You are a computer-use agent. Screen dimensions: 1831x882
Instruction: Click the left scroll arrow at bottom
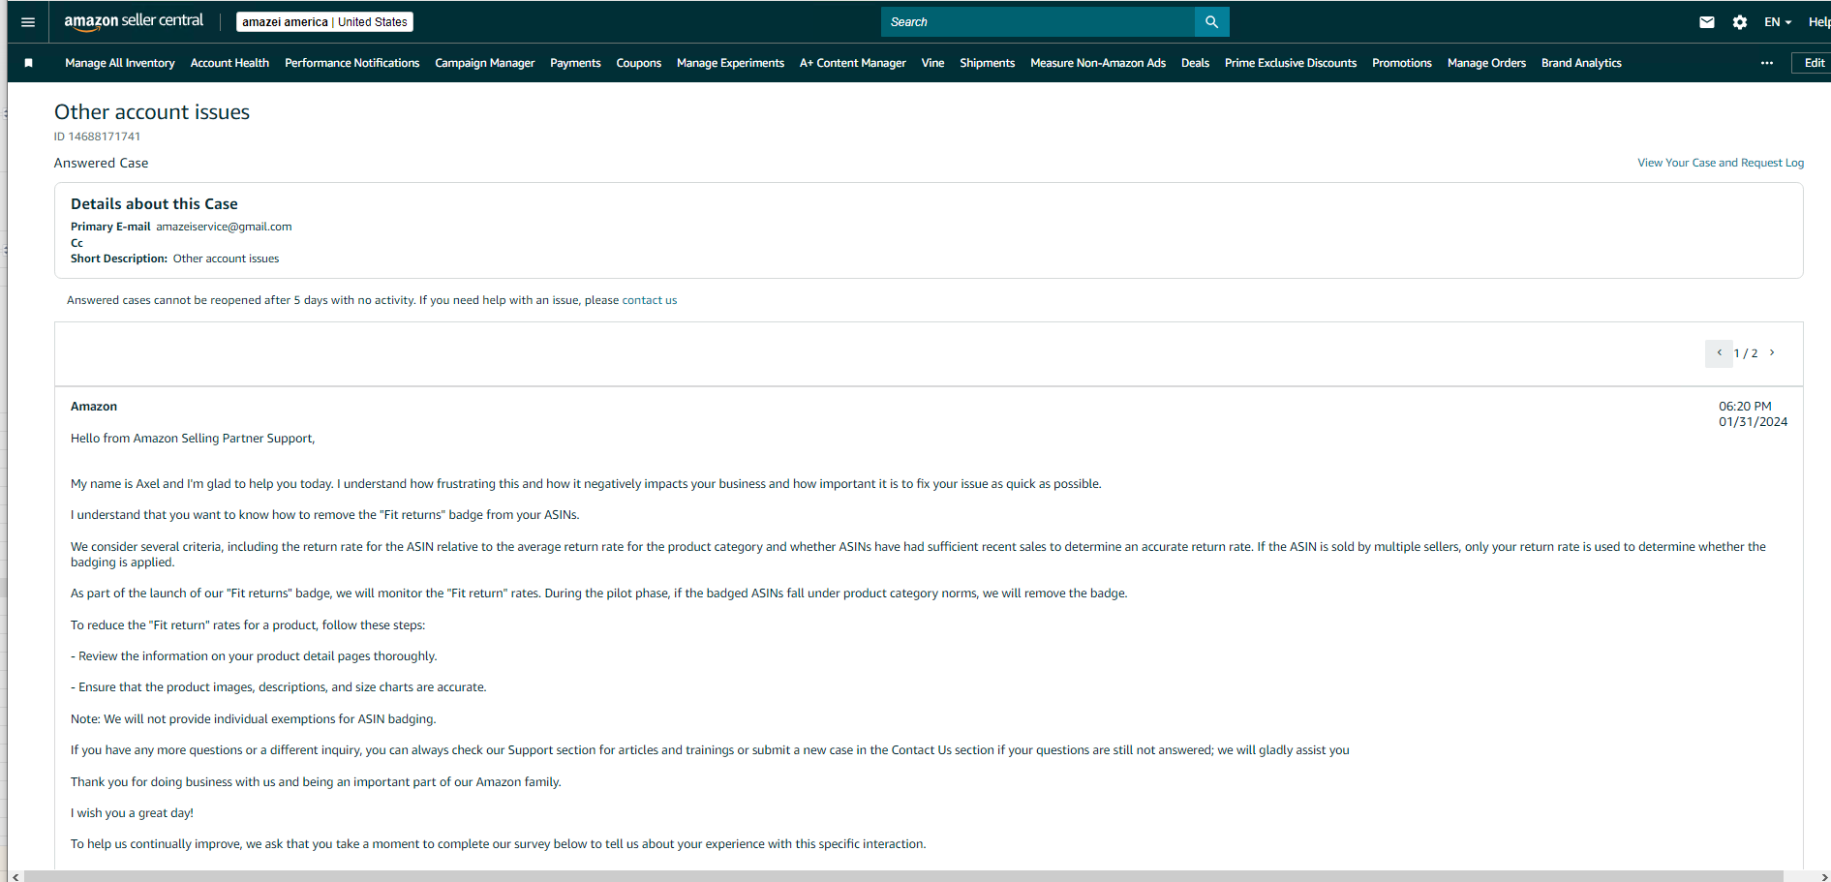pyautogui.click(x=15, y=877)
